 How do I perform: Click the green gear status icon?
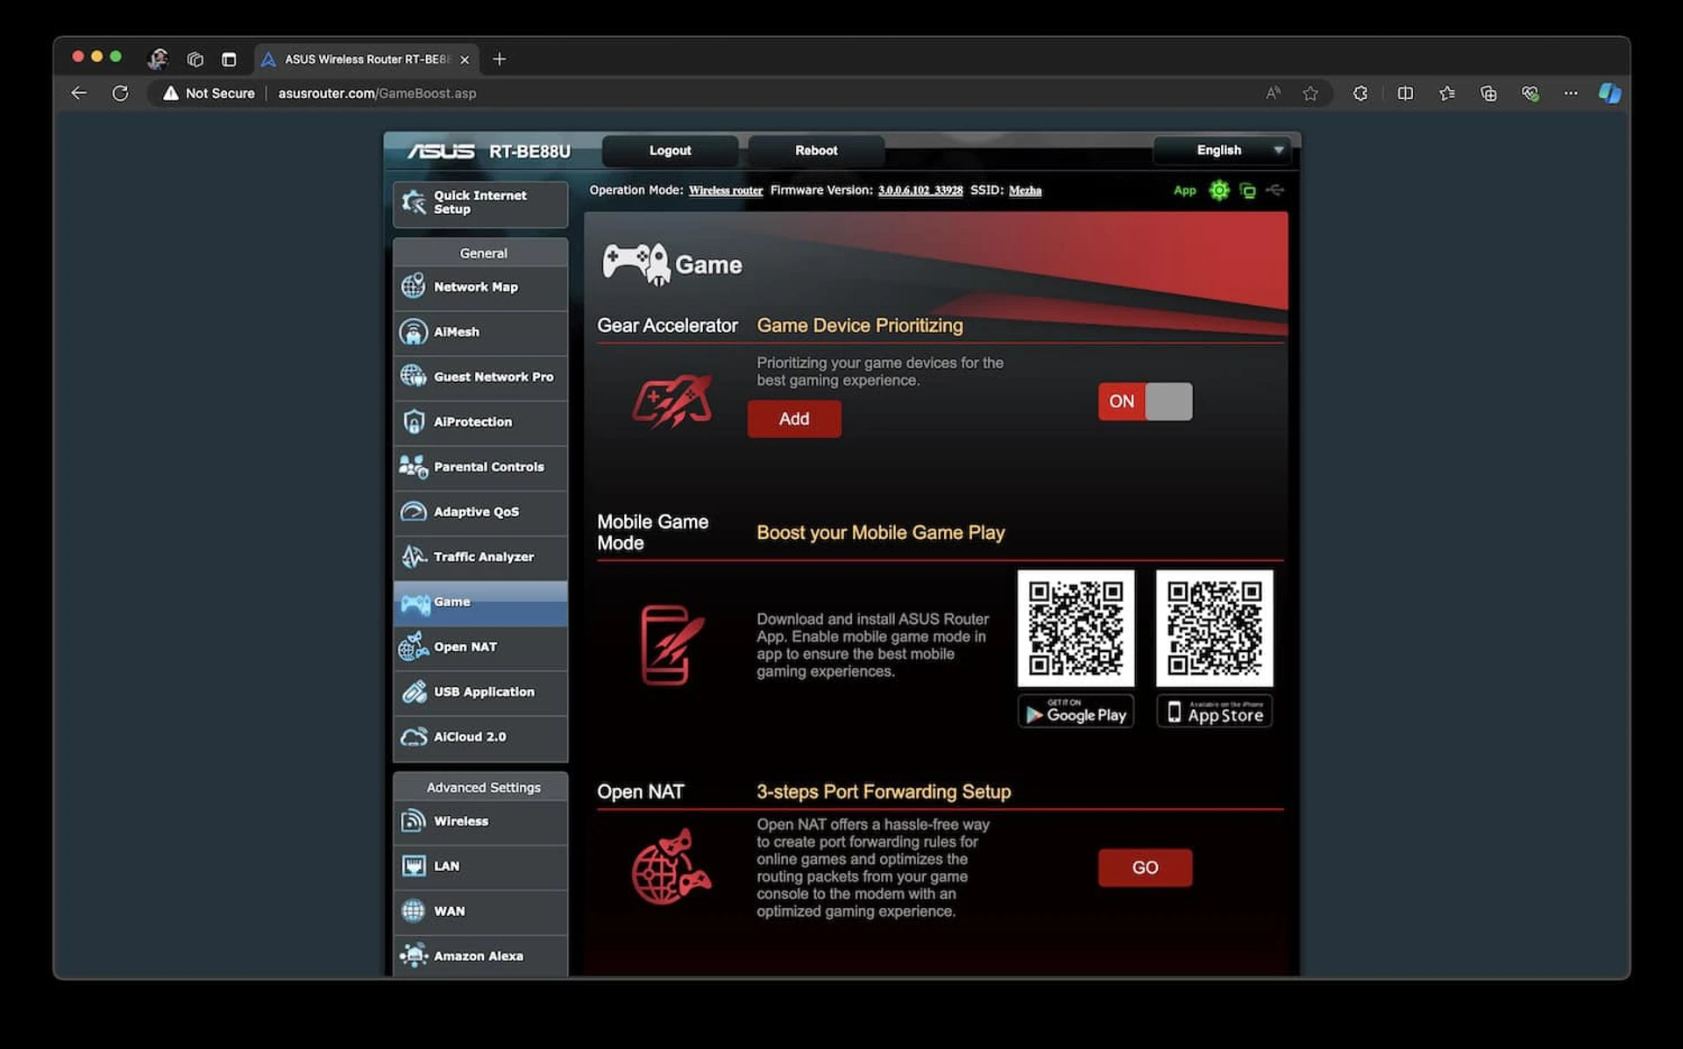(1218, 190)
